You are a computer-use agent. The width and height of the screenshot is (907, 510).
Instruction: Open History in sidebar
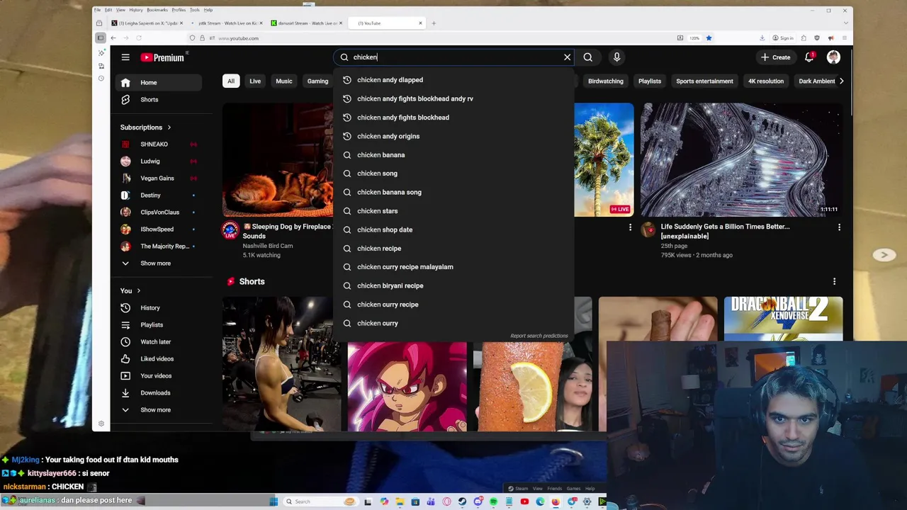click(159, 308)
